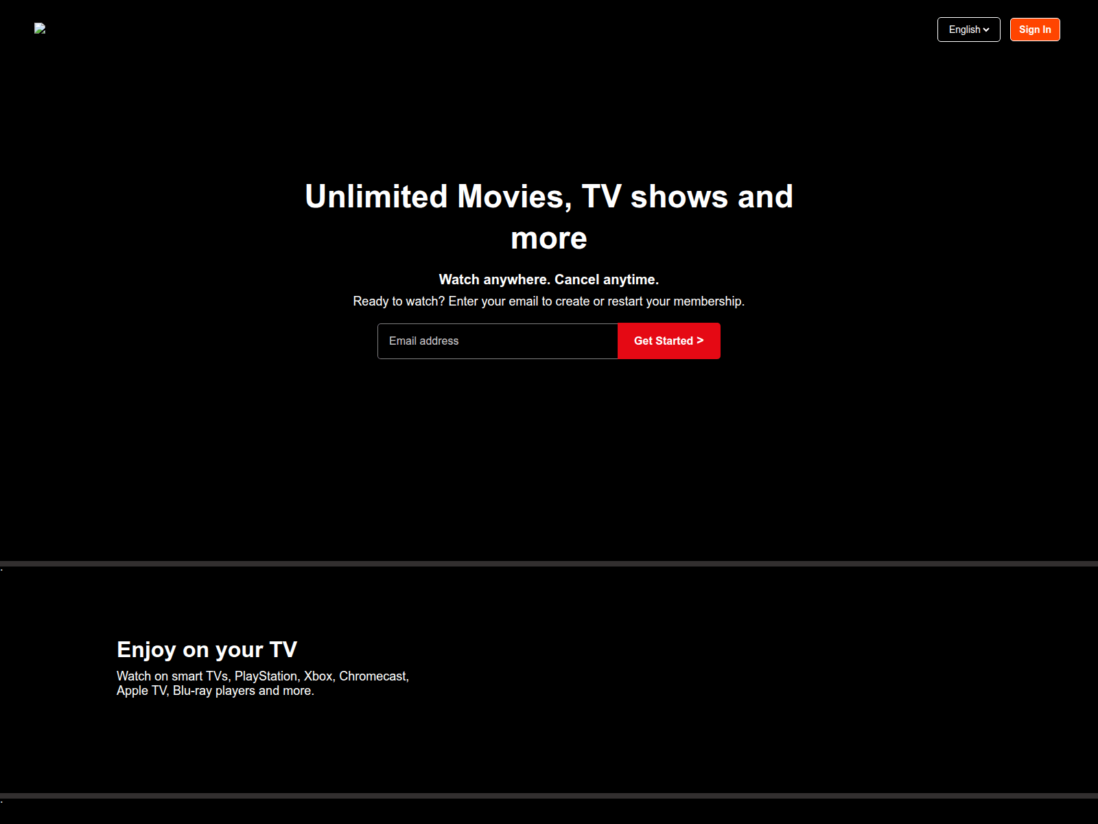Click the gray divider below the hero section
Screen dimensions: 1098x824
tap(549, 564)
